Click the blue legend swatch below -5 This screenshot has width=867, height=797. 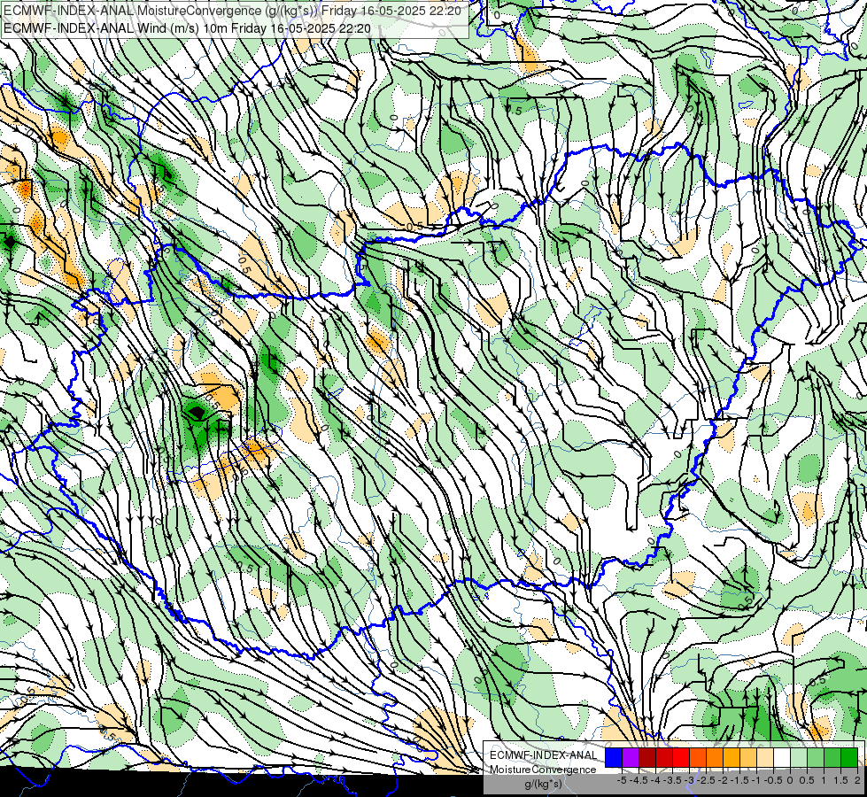tap(614, 758)
